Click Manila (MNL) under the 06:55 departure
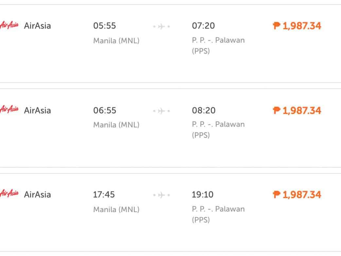The image size is (341, 256). [117, 125]
